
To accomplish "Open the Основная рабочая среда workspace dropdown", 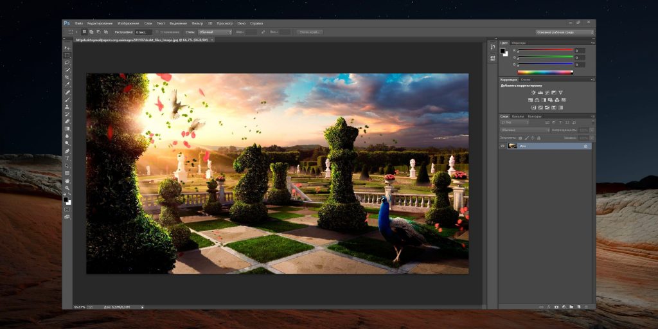I will 564,31.
